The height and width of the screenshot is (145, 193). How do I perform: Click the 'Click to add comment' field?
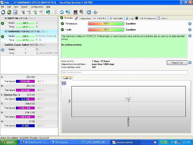pyautogui.click(x=124, y=72)
